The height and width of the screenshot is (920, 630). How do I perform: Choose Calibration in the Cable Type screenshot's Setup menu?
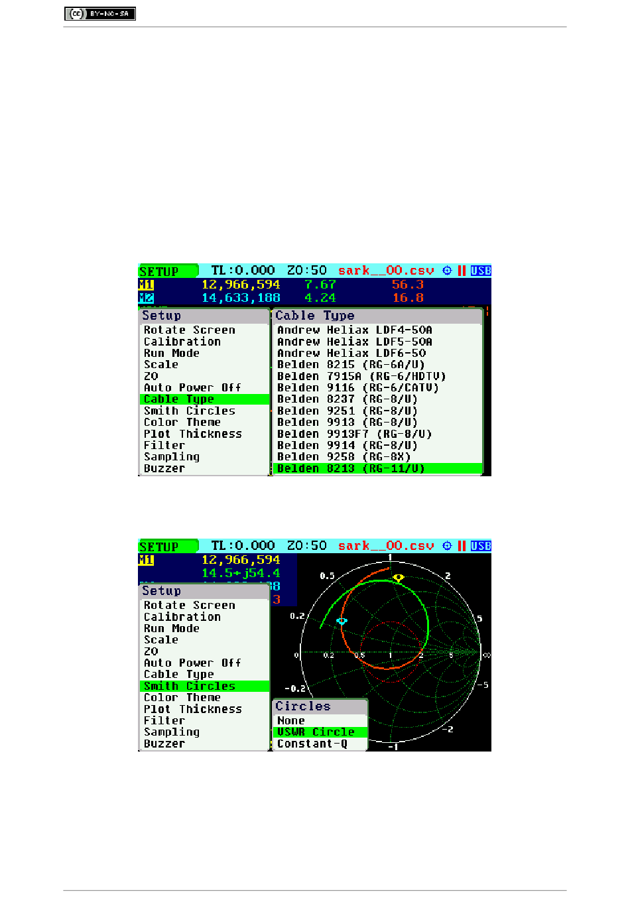[204, 342]
